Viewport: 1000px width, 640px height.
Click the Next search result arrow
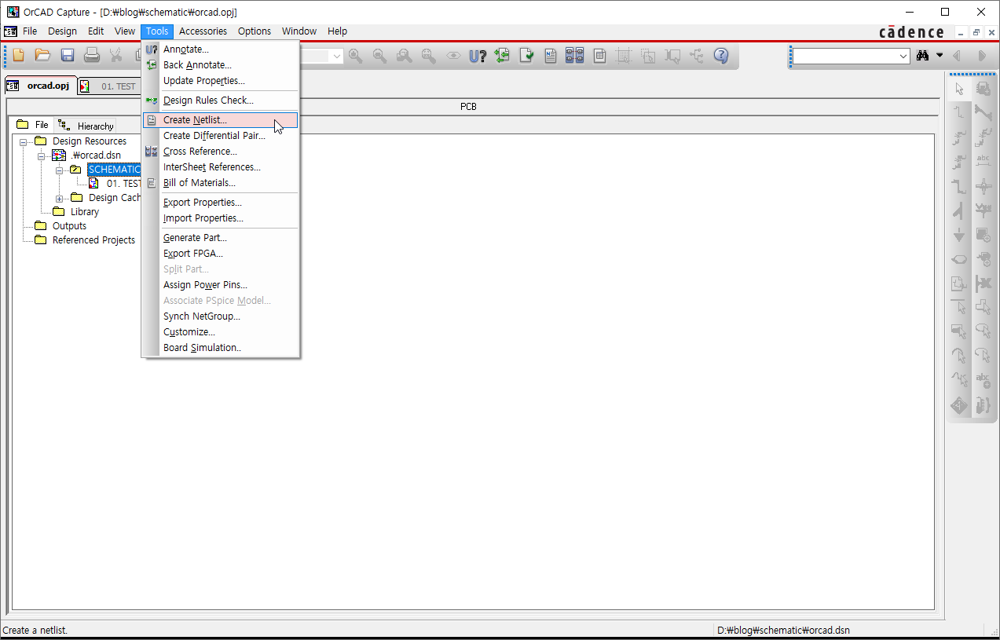pyautogui.click(x=981, y=56)
